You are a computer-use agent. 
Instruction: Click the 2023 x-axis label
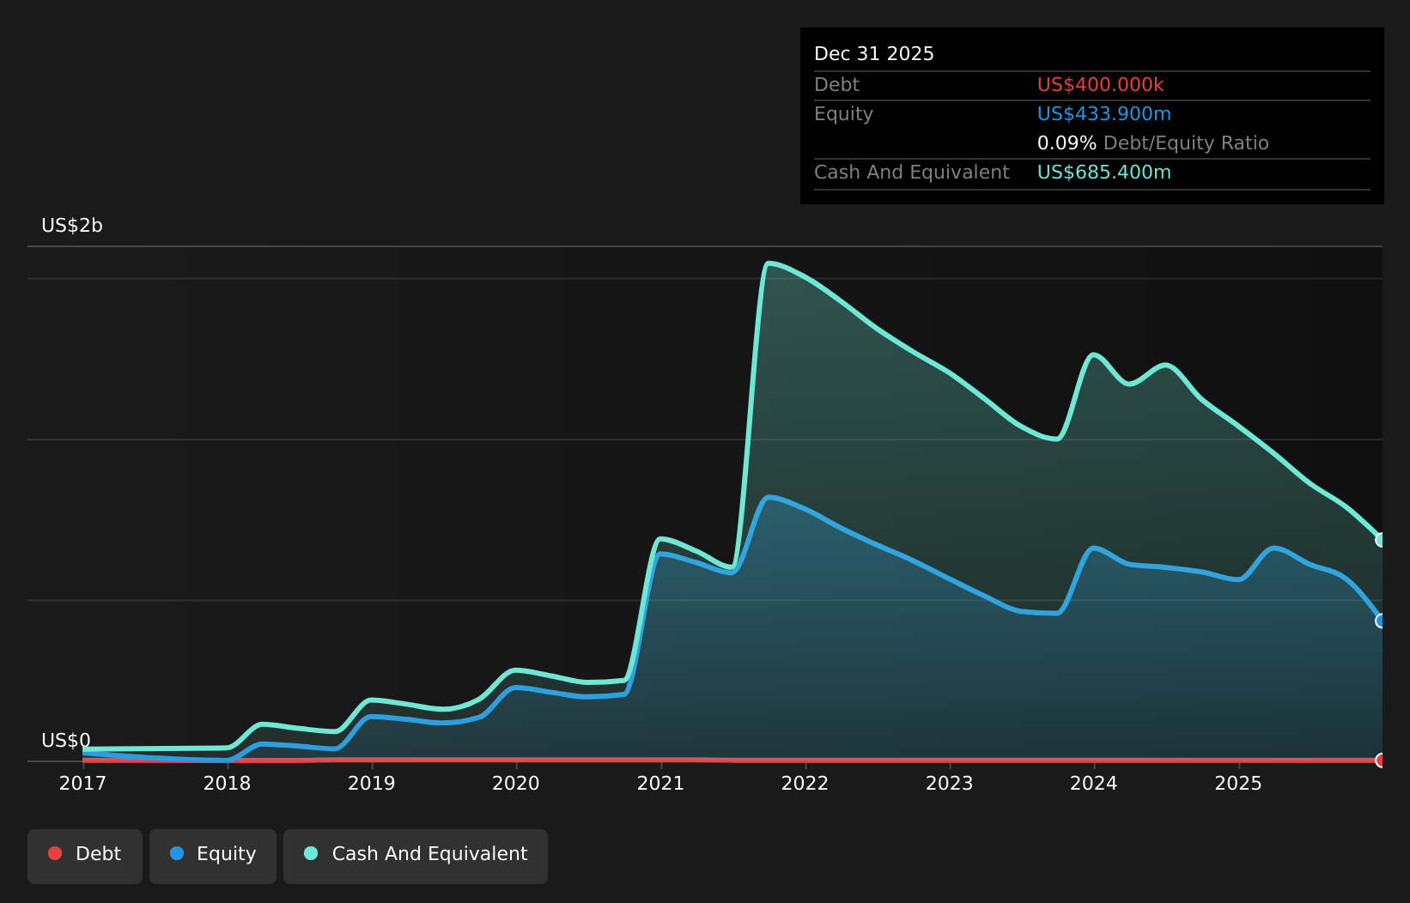coord(950,784)
